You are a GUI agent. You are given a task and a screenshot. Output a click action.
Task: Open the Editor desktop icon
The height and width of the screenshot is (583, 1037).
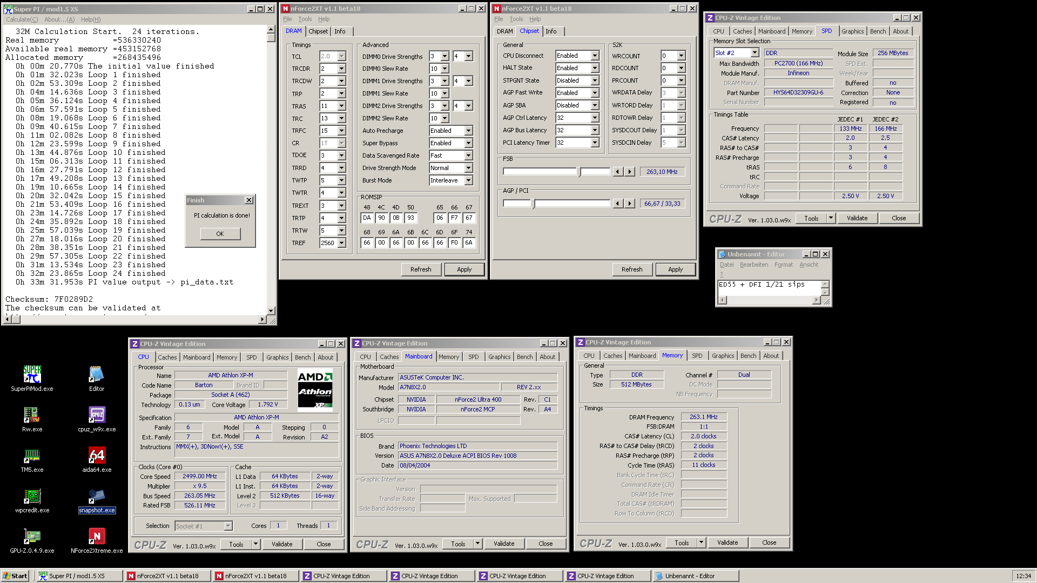97,378
